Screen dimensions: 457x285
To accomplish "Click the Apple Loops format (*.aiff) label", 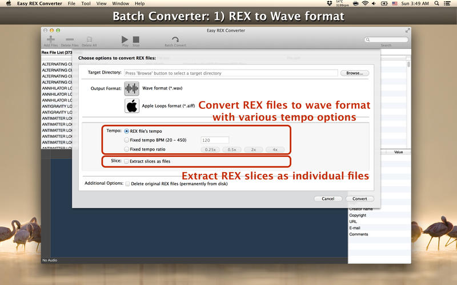I will 168,106.
